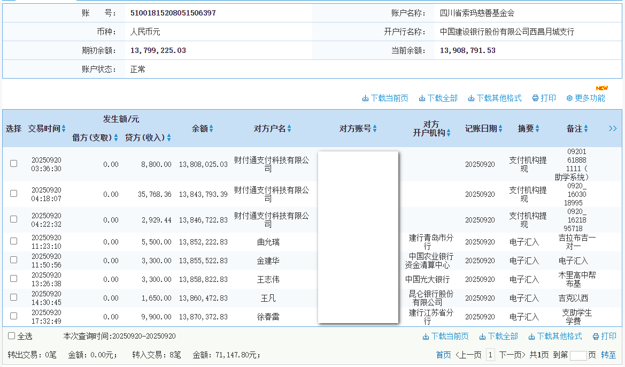Click 下载当前页 above the table
625x367 pixels.
(385, 98)
